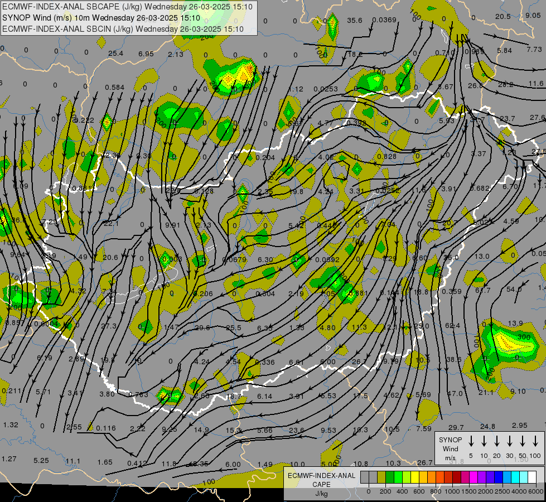The image size is (546, 502).
Task: Click the value 18.7 on map
Action: coord(234,397)
